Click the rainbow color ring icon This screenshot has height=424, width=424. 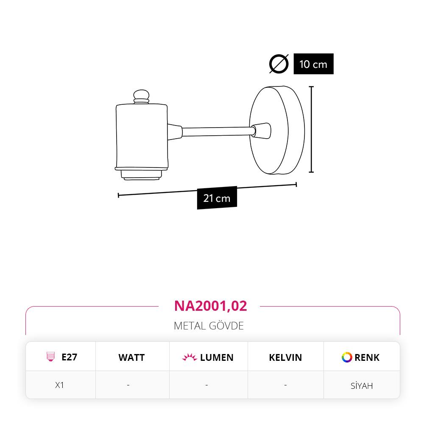click(x=347, y=357)
